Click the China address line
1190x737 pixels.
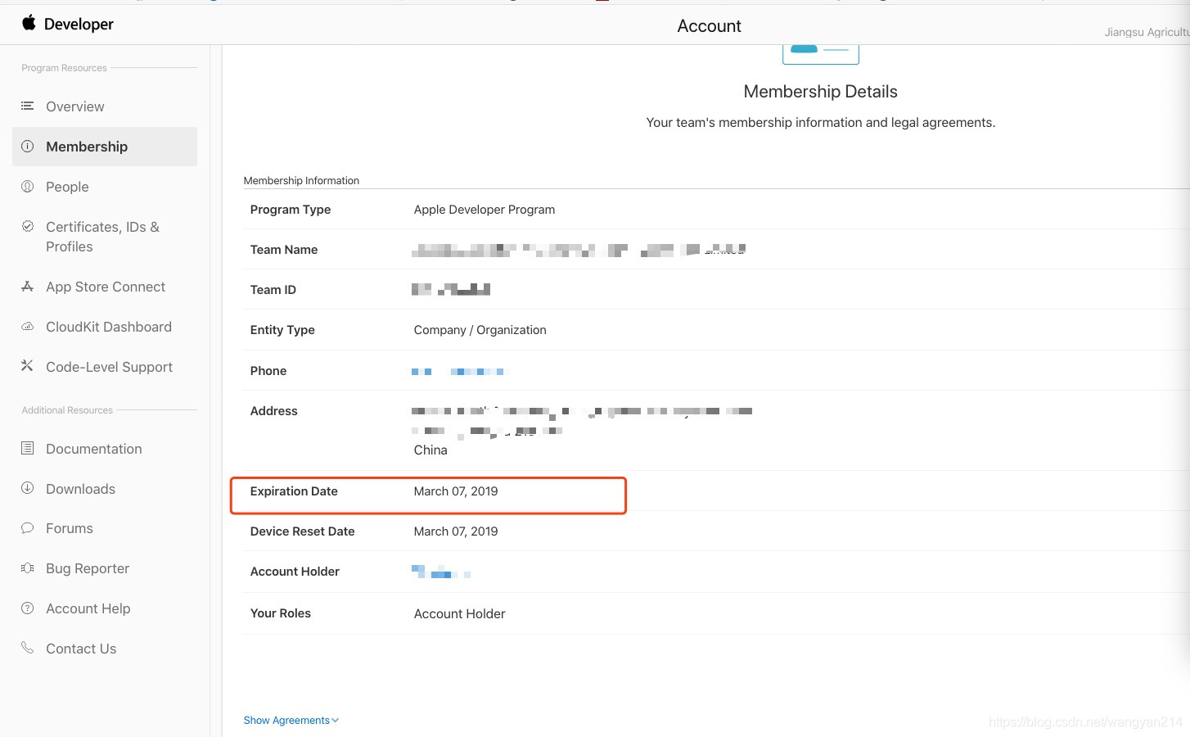tap(430, 450)
